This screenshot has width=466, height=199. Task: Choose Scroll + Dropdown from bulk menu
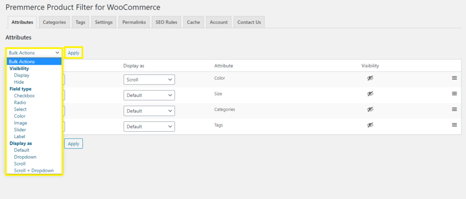coord(34,170)
